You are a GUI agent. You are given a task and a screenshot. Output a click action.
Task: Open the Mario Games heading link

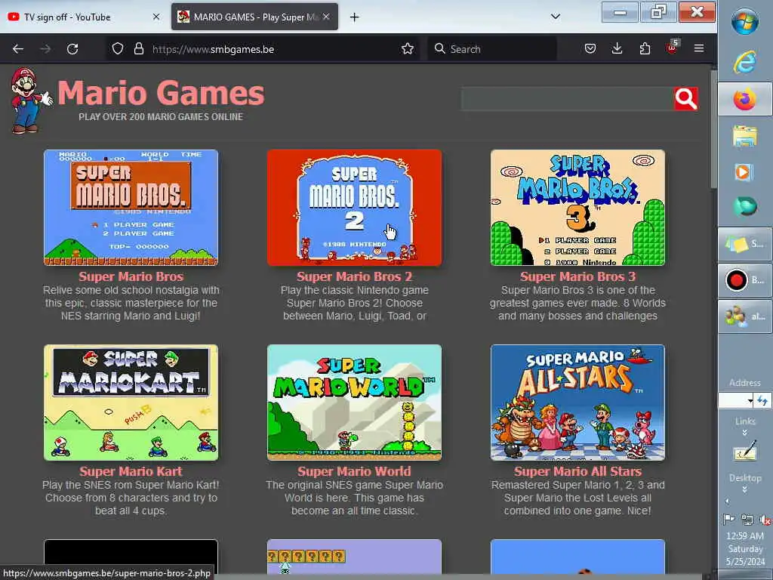pyautogui.click(x=161, y=93)
